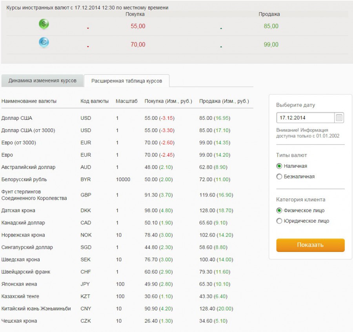Click the Японская иена row name

point(19,284)
